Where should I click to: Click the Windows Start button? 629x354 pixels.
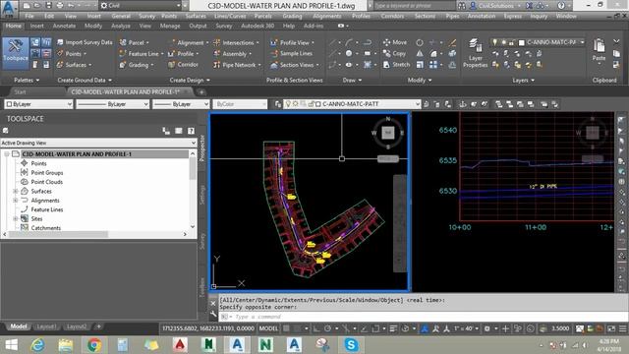[x=11, y=345]
